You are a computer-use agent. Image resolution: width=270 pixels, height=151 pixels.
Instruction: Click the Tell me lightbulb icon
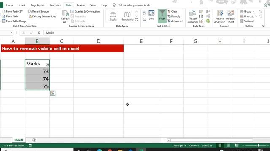[x=114, y=5]
